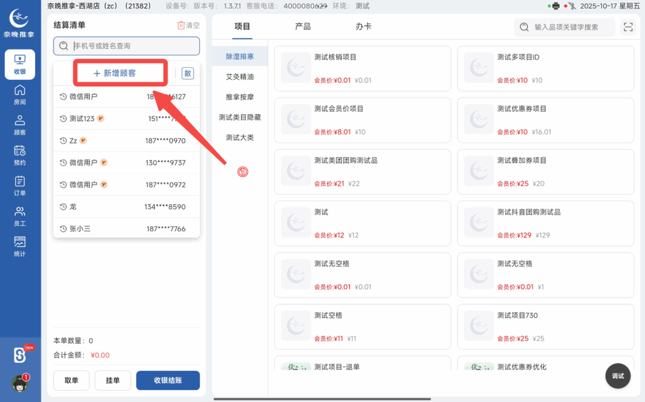Screen dimensions: 645x402
Task: Click the barcode scan icon beside search box
Action: coord(628,27)
